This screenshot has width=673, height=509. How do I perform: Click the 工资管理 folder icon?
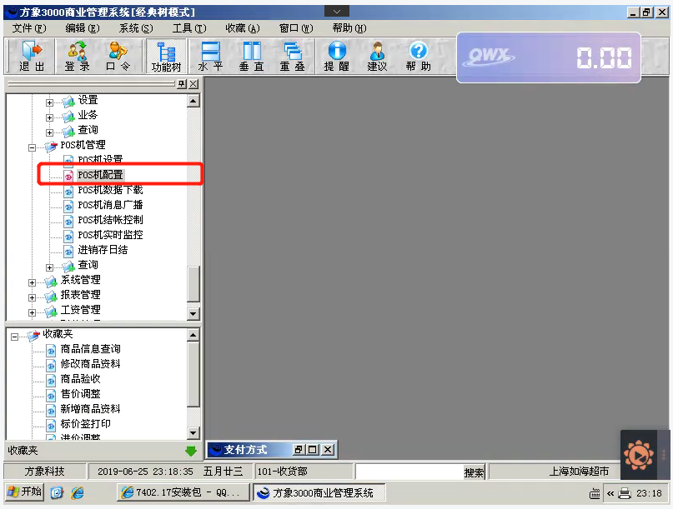51,312
